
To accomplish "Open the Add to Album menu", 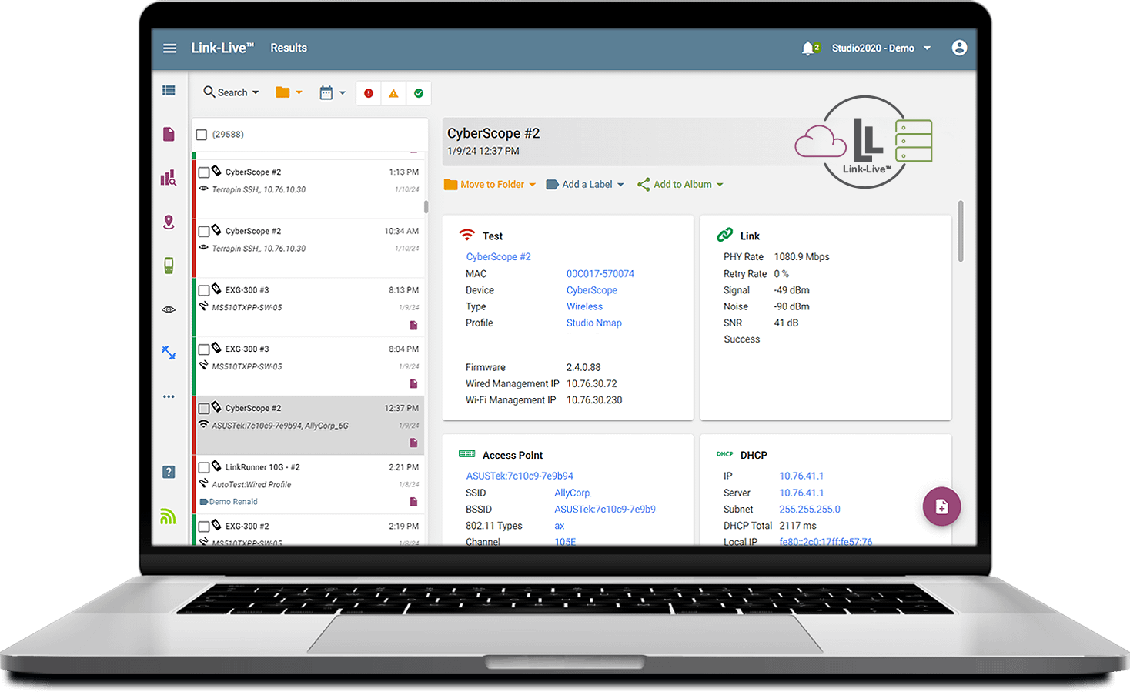I will pyautogui.click(x=680, y=185).
